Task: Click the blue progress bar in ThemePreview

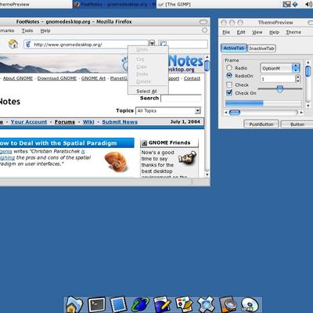Action: (264, 103)
